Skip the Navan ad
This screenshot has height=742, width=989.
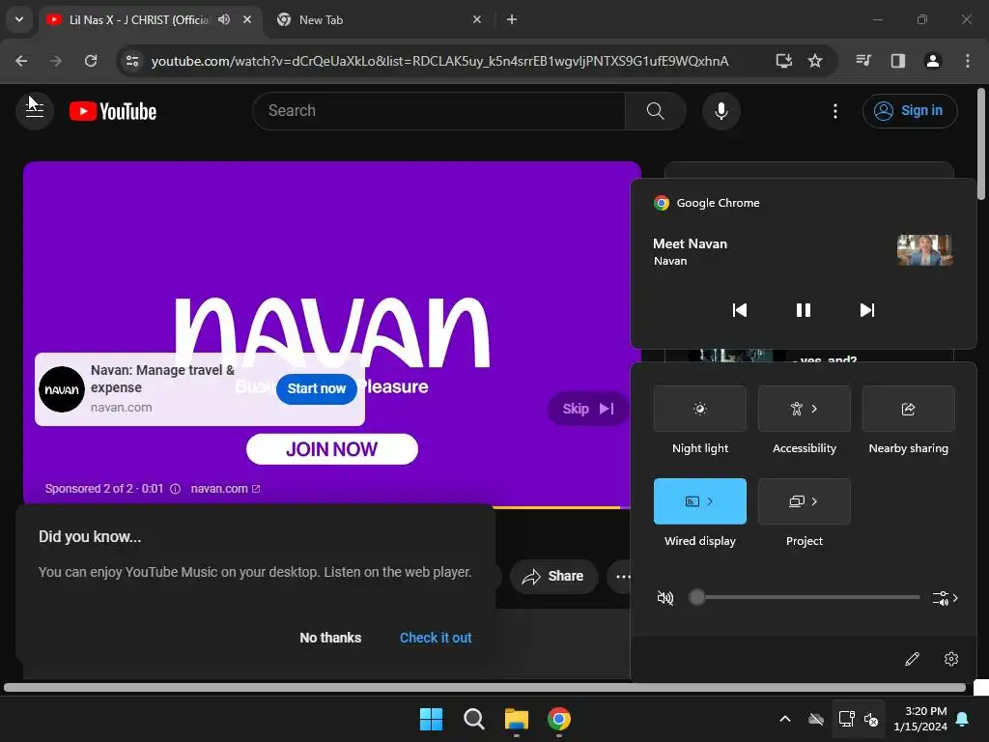588,409
